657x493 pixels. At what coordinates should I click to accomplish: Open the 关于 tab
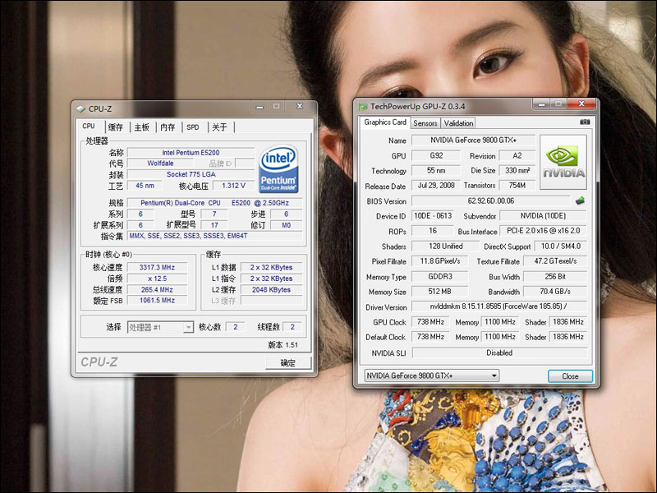click(x=219, y=127)
